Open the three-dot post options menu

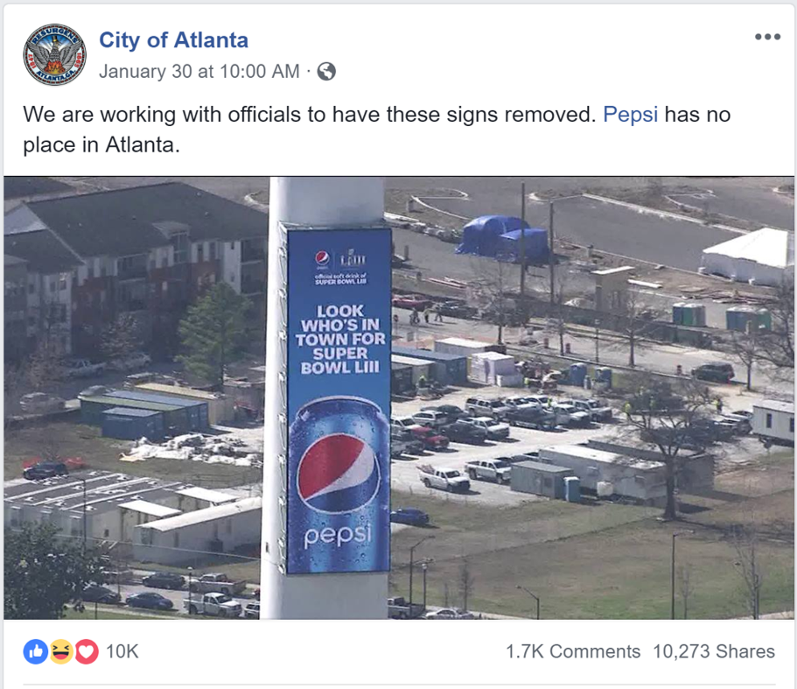pyautogui.click(x=766, y=37)
